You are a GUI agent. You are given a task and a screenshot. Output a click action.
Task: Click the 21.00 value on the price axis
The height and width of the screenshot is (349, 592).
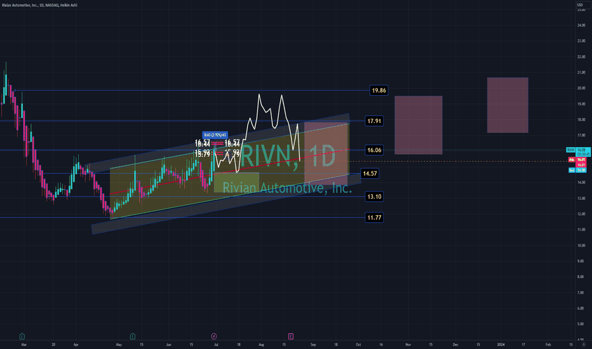(x=581, y=72)
